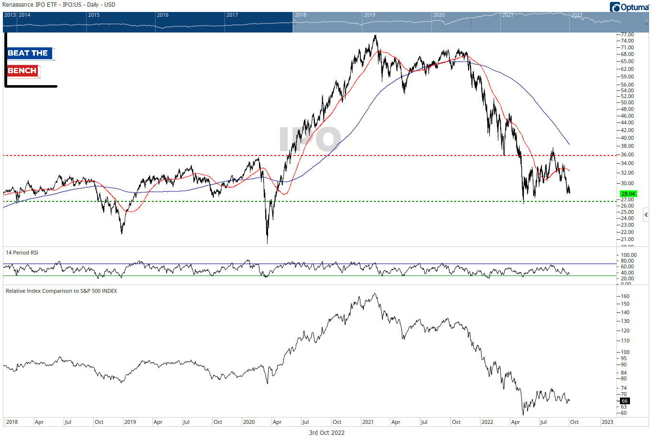Click the 3rd Oct 2022 date caption

326,433
